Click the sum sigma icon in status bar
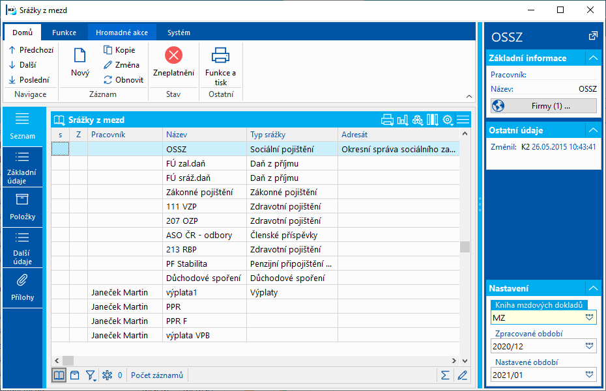This screenshot has width=606, height=391. [x=445, y=375]
